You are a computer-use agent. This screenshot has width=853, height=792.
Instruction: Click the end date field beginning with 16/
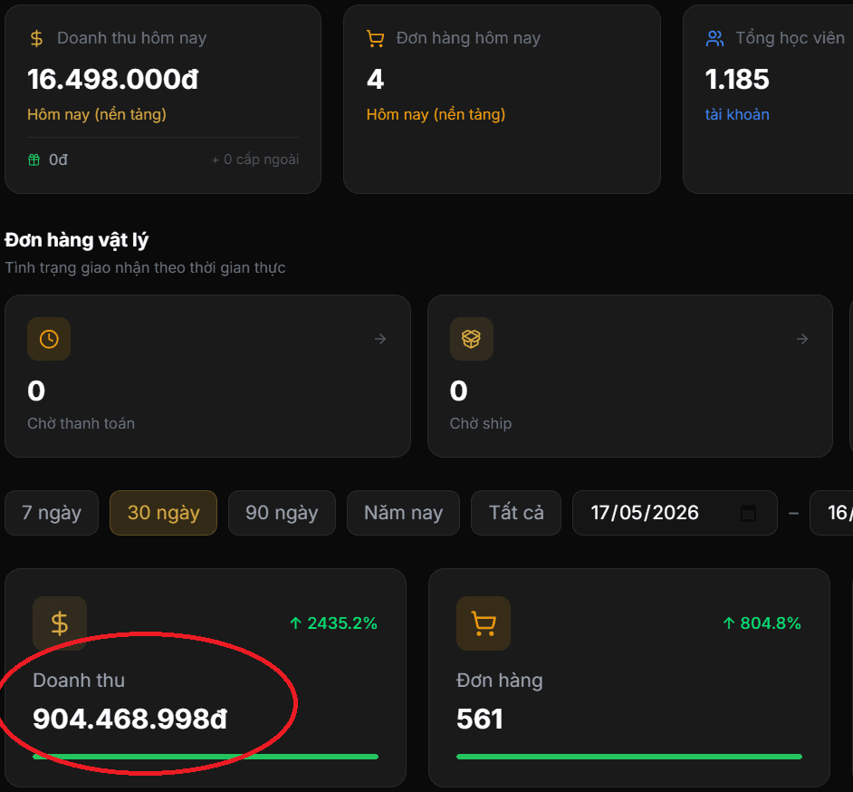[832, 513]
